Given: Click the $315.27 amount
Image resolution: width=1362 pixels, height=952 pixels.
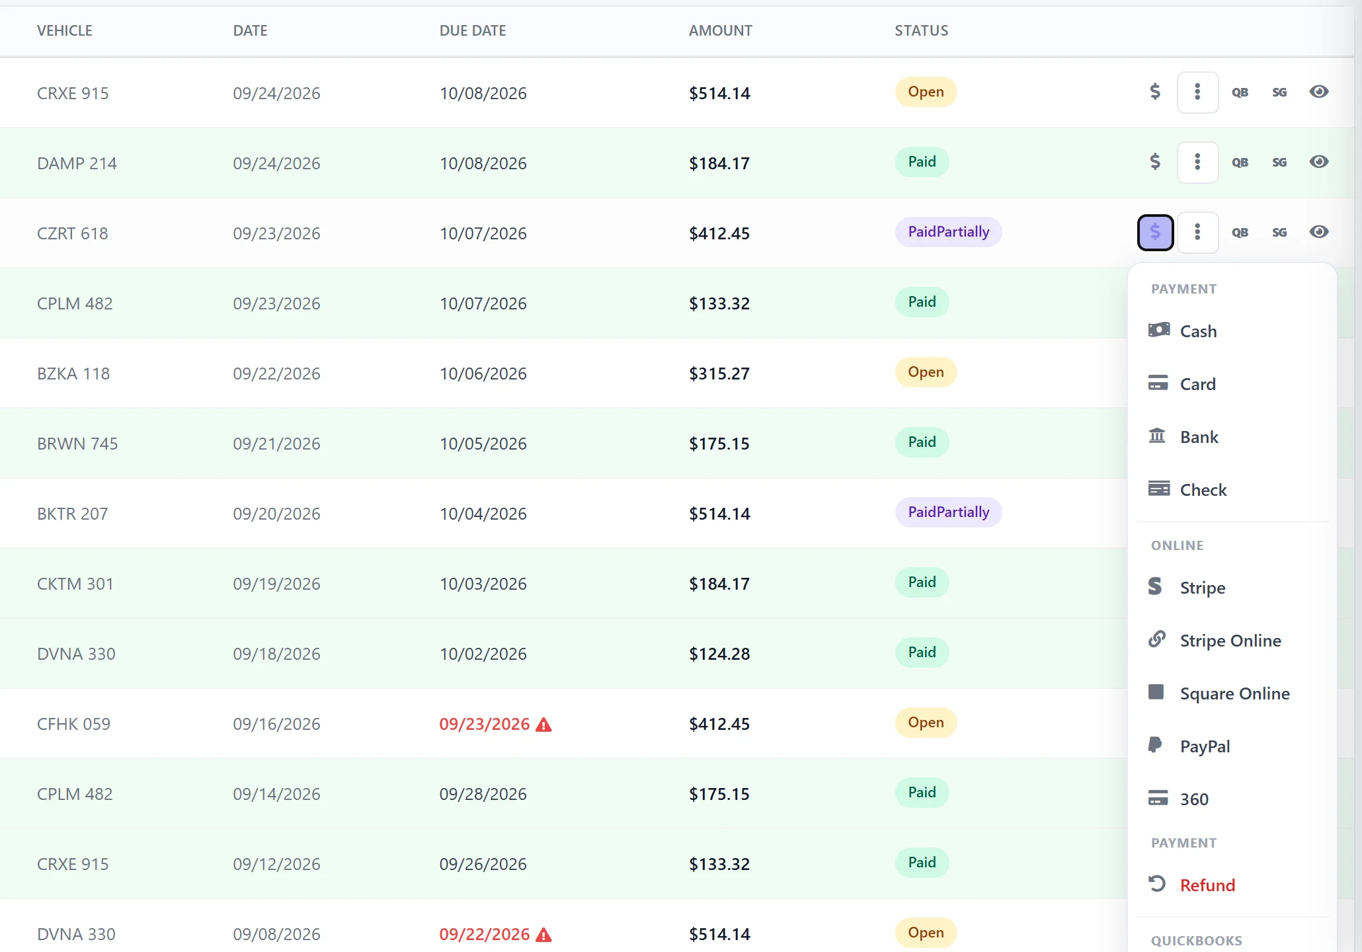Looking at the screenshot, I should 719,374.
